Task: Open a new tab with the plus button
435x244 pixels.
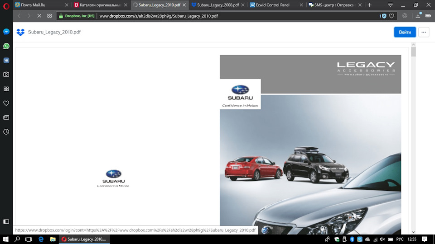Action: (x=370, y=5)
